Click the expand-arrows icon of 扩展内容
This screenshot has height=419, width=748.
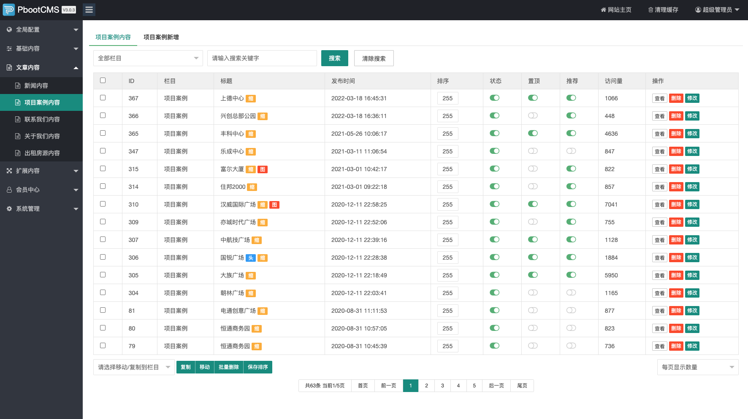point(9,171)
